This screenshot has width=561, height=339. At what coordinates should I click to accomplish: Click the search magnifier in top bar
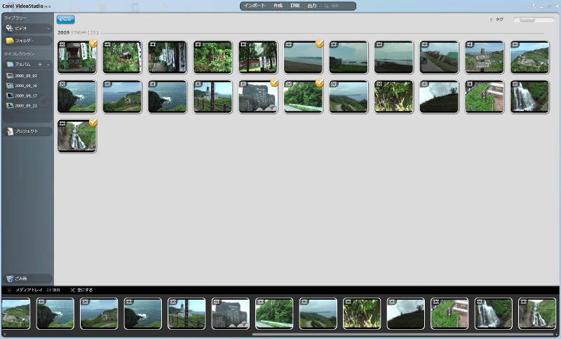pyautogui.click(x=327, y=6)
